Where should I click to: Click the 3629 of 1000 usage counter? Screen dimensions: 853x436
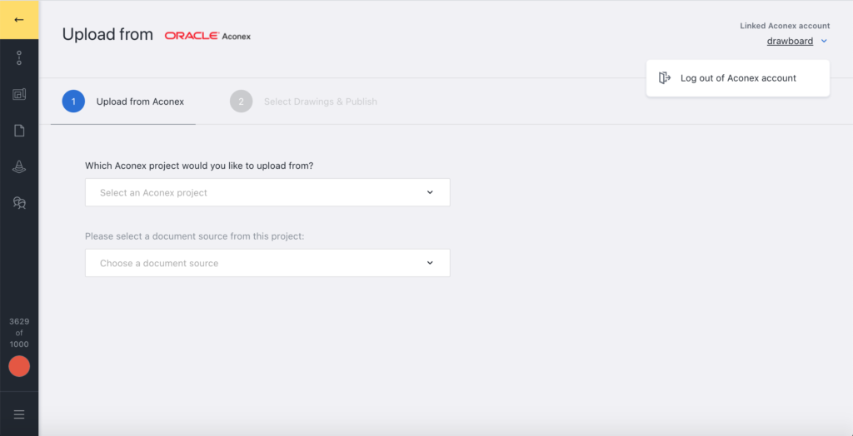click(19, 333)
